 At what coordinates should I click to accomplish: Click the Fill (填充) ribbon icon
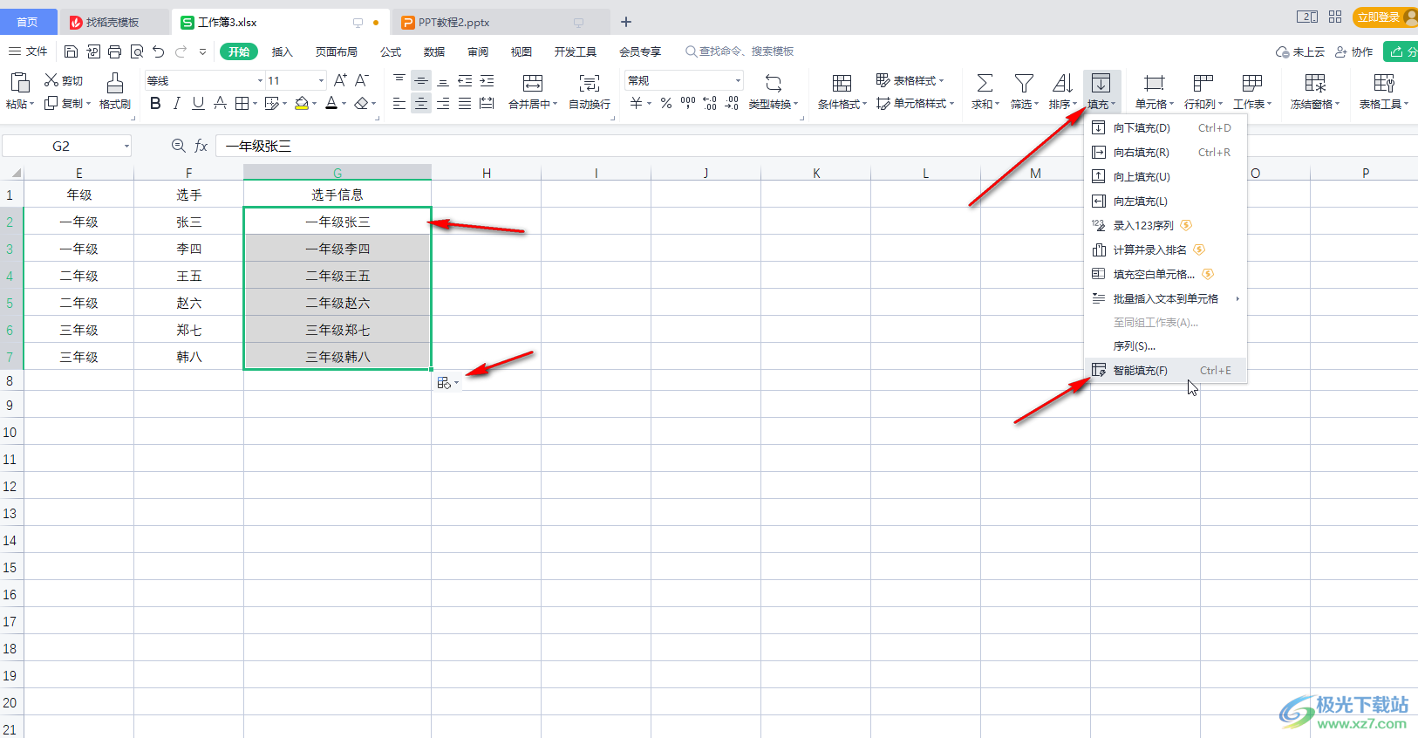[1101, 83]
